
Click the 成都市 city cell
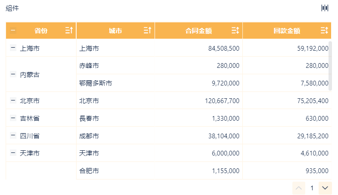pos(89,136)
